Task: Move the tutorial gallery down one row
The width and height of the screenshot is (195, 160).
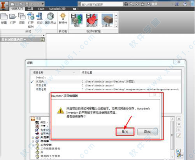Action: pyautogui.click(x=116, y=21)
